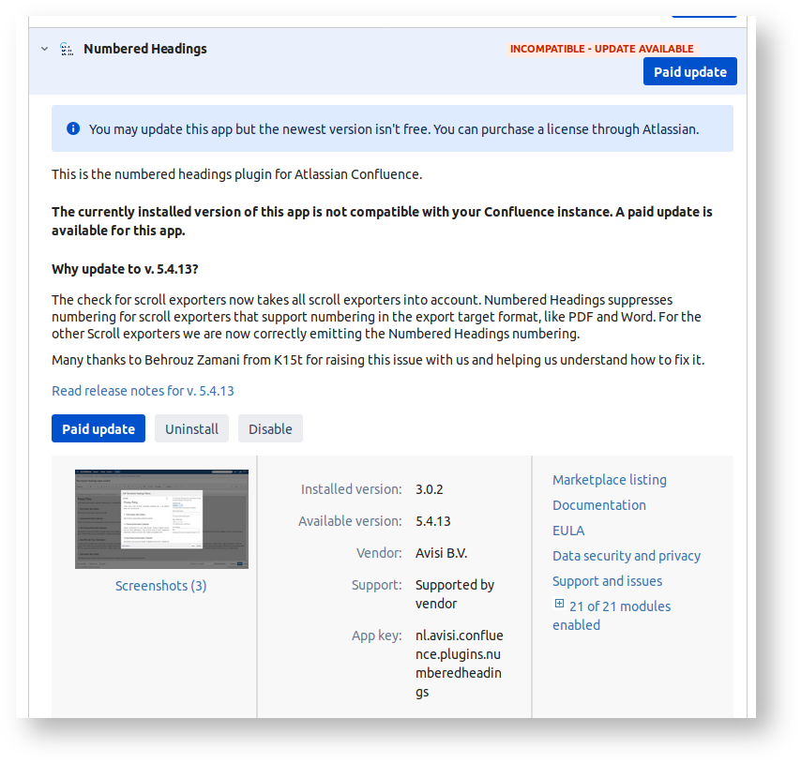Click the app key value text
The image size is (801, 763).
tap(459, 664)
